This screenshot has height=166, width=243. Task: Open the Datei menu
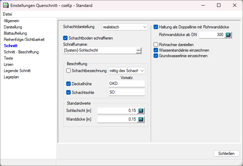click(x=7, y=14)
